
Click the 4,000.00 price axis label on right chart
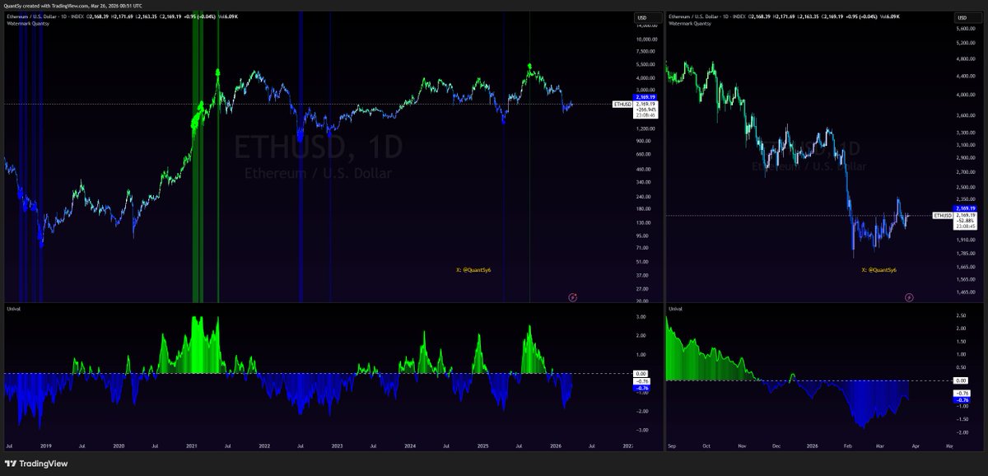pos(967,94)
